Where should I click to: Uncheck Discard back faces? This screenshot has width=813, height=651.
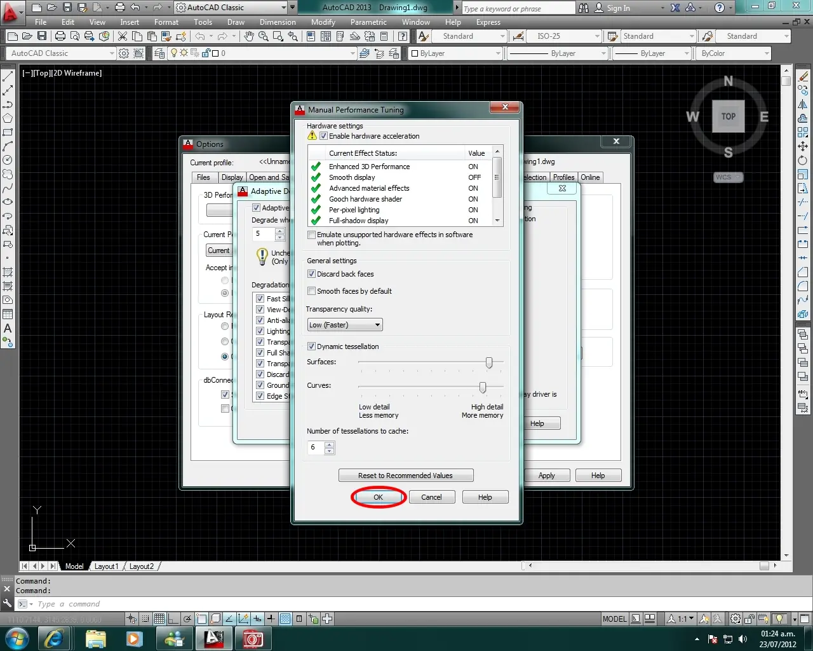[x=311, y=274]
